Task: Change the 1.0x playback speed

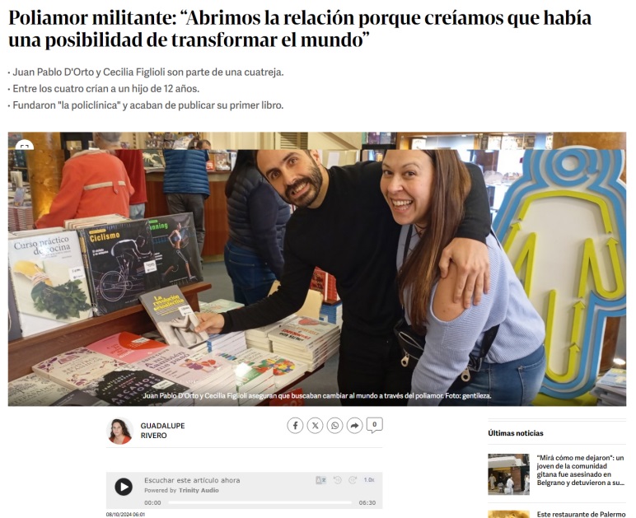Action: click(x=369, y=480)
